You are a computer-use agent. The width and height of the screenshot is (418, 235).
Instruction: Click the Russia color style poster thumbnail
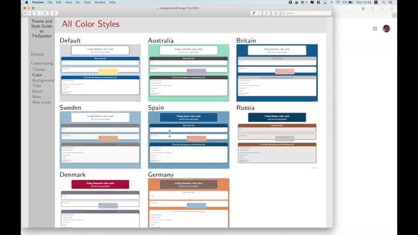coord(277,140)
